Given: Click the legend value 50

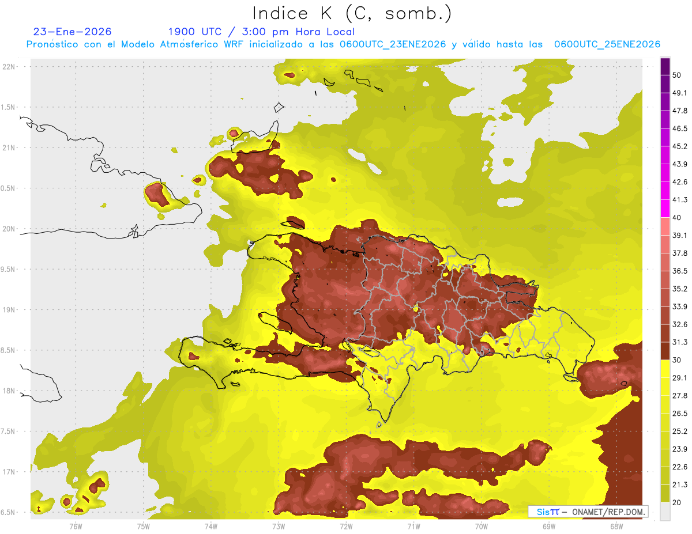Looking at the screenshot, I should coord(678,75).
